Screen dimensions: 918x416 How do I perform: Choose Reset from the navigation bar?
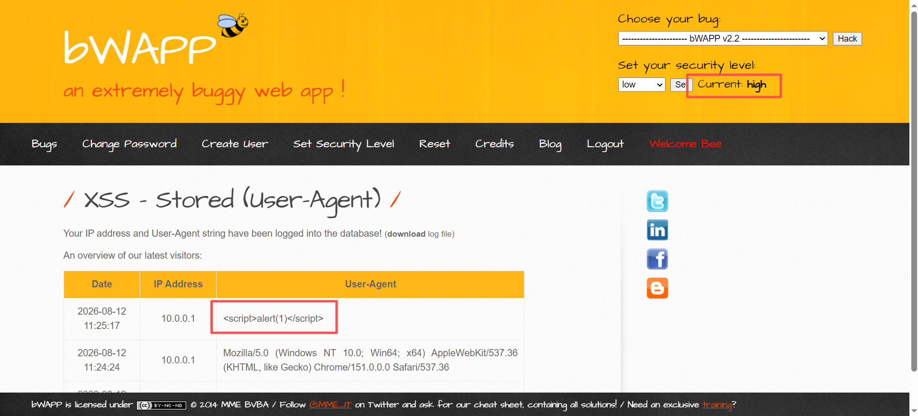coord(434,144)
